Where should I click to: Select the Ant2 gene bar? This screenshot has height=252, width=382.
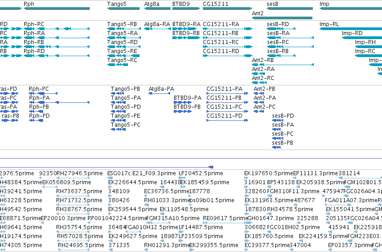pos(282,18)
